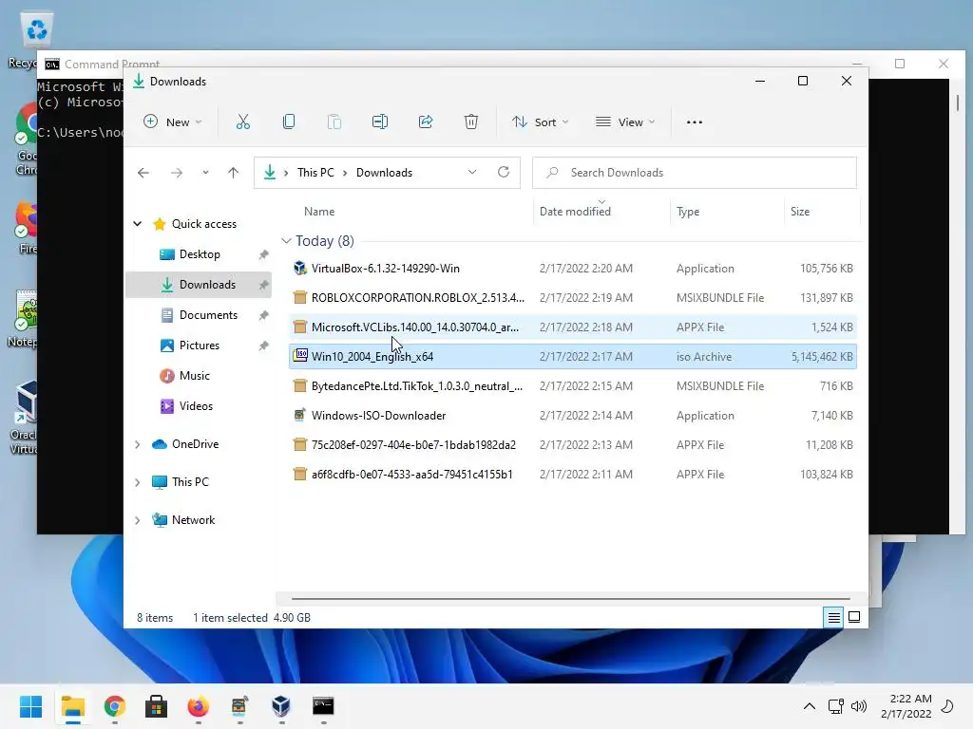Click the Paste clipboard icon
973x729 pixels.
[x=334, y=122]
